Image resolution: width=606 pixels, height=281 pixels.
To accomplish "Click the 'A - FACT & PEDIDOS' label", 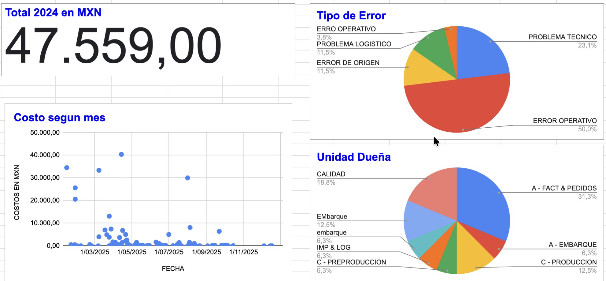I will [x=564, y=188].
